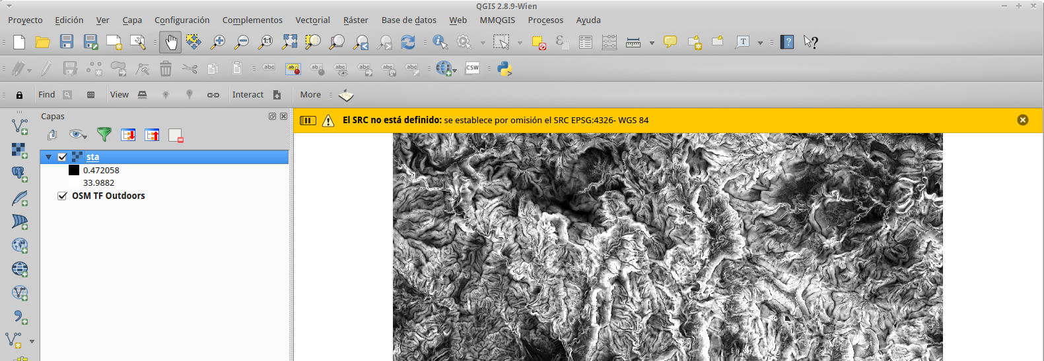The height and width of the screenshot is (361, 1044).
Task: Collapse the sta layer tree arrow
Action: [48, 157]
